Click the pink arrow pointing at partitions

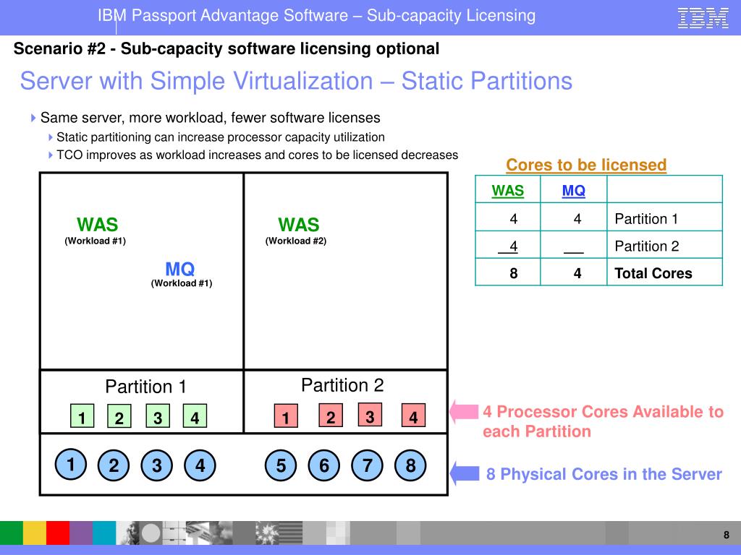[464, 411]
